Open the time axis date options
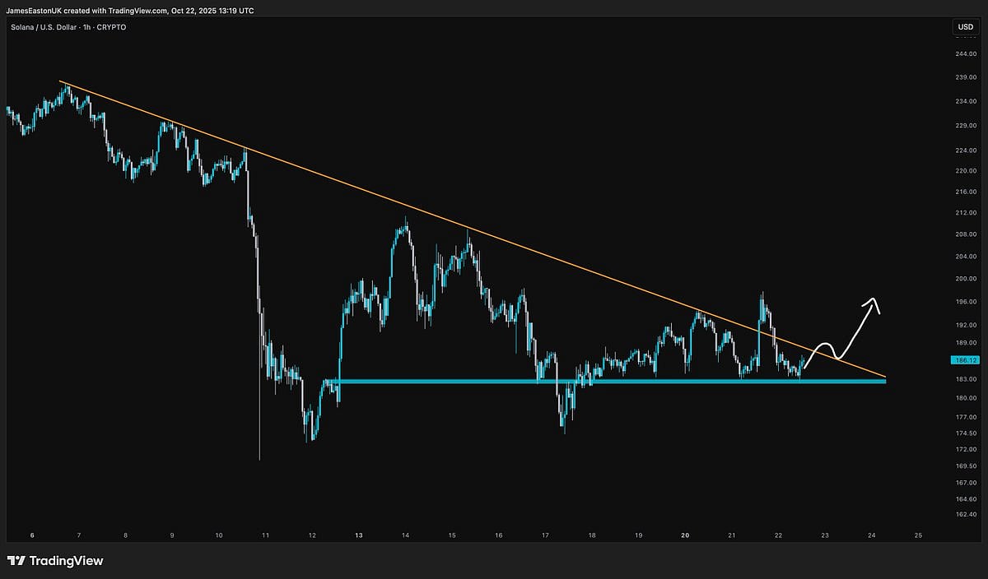The height and width of the screenshot is (579, 988). tap(494, 535)
